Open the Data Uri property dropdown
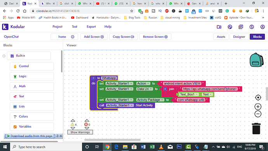This screenshot has height=151, width=268. (144, 89)
